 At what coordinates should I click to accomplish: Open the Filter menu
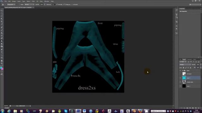33,1
